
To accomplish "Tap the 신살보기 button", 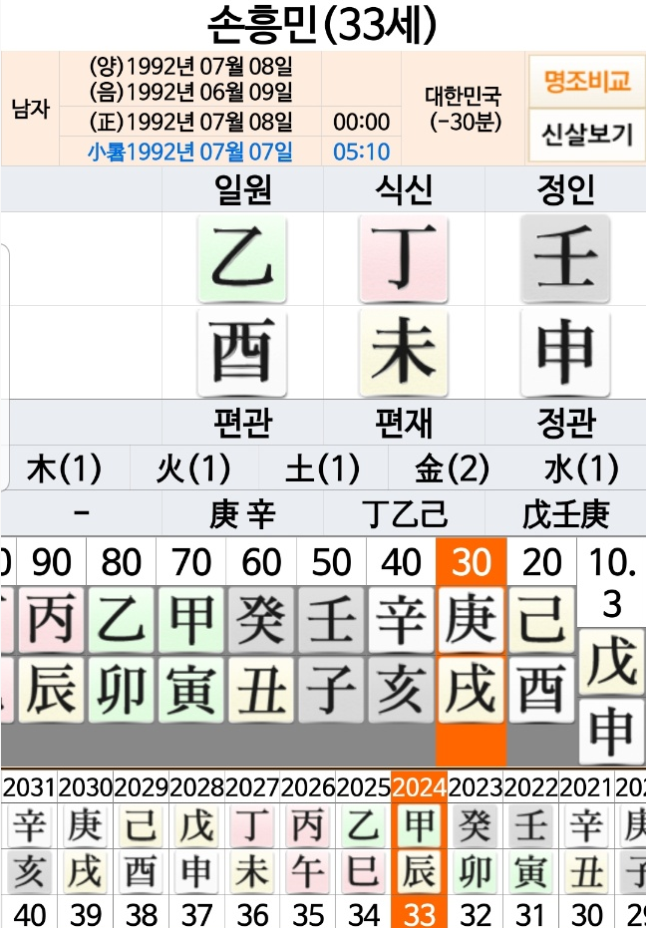I will (x=587, y=135).
